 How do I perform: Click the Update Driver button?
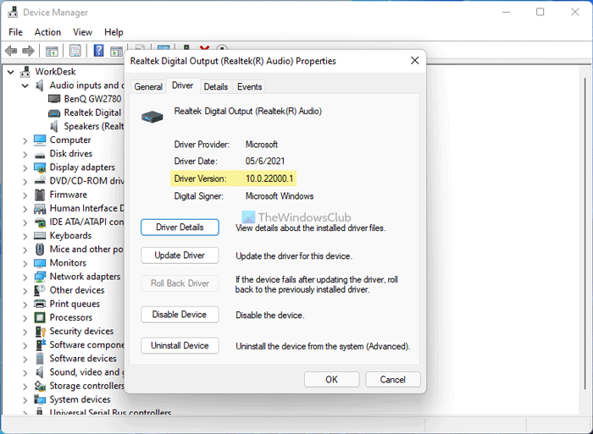click(180, 255)
